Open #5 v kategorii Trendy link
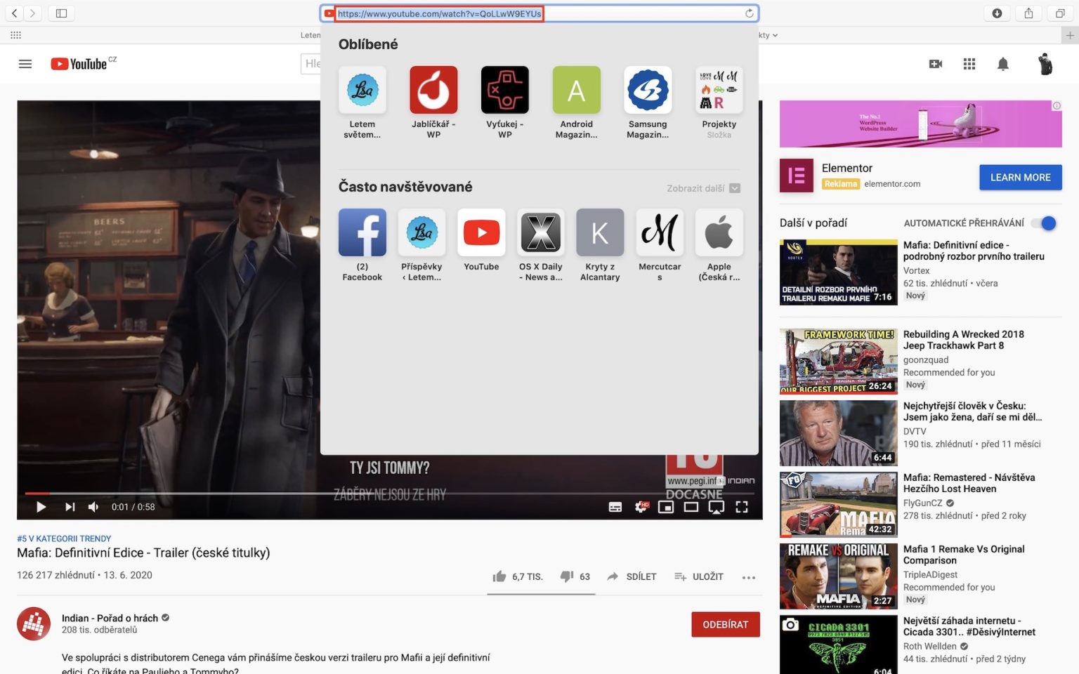1079x674 pixels. point(64,538)
